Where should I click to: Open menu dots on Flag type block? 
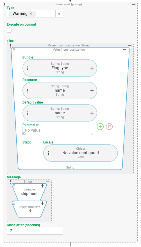[x=28, y=68]
